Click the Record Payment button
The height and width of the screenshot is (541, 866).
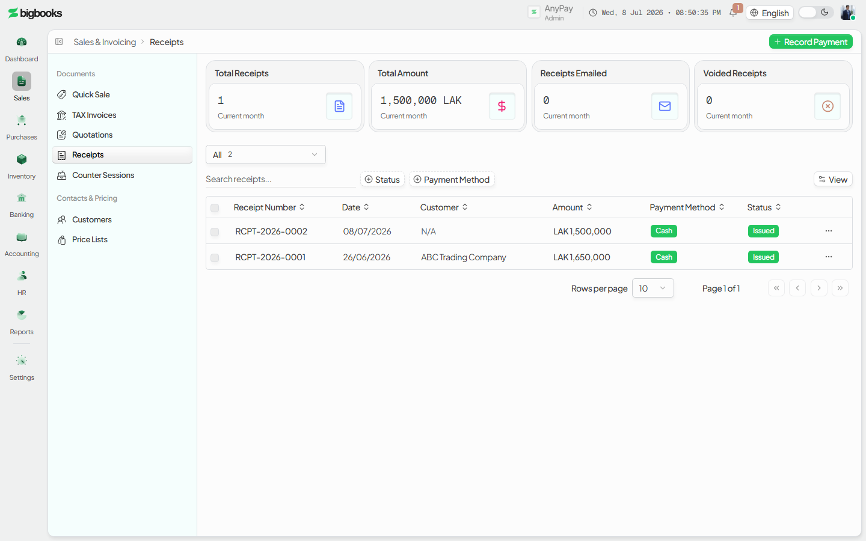[811, 41]
